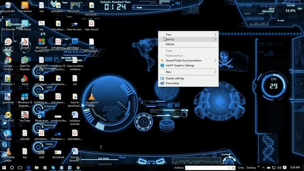The image size is (304, 171).
Task: Expand the Desktop toolbar chevron
Action: 258,167
